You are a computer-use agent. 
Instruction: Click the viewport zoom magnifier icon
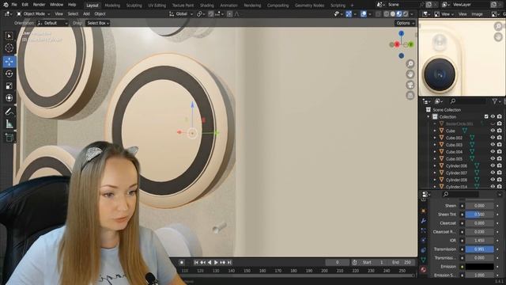click(x=410, y=63)
